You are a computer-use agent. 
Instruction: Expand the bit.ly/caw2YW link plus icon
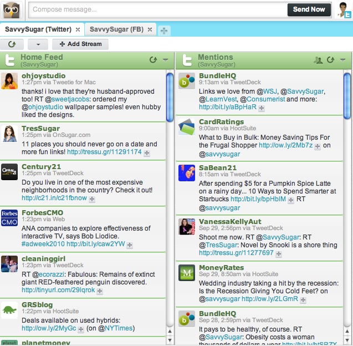[x=130, y=245]
